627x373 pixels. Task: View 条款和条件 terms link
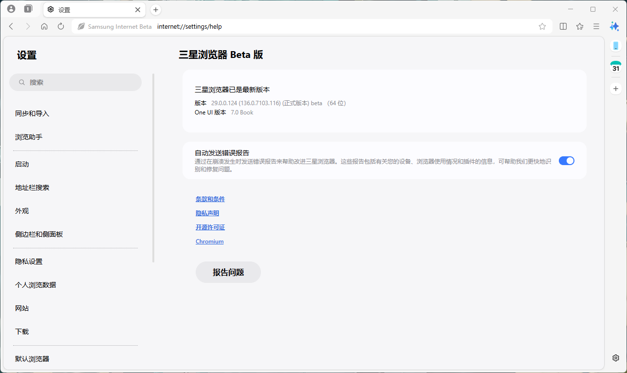210,199
